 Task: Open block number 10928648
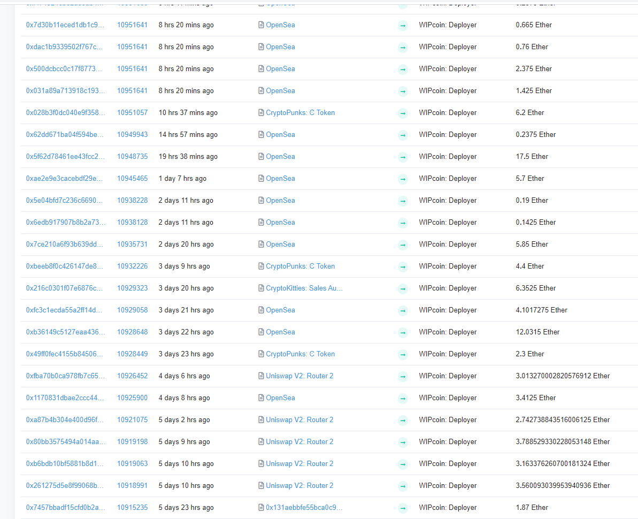click(132, 333)
